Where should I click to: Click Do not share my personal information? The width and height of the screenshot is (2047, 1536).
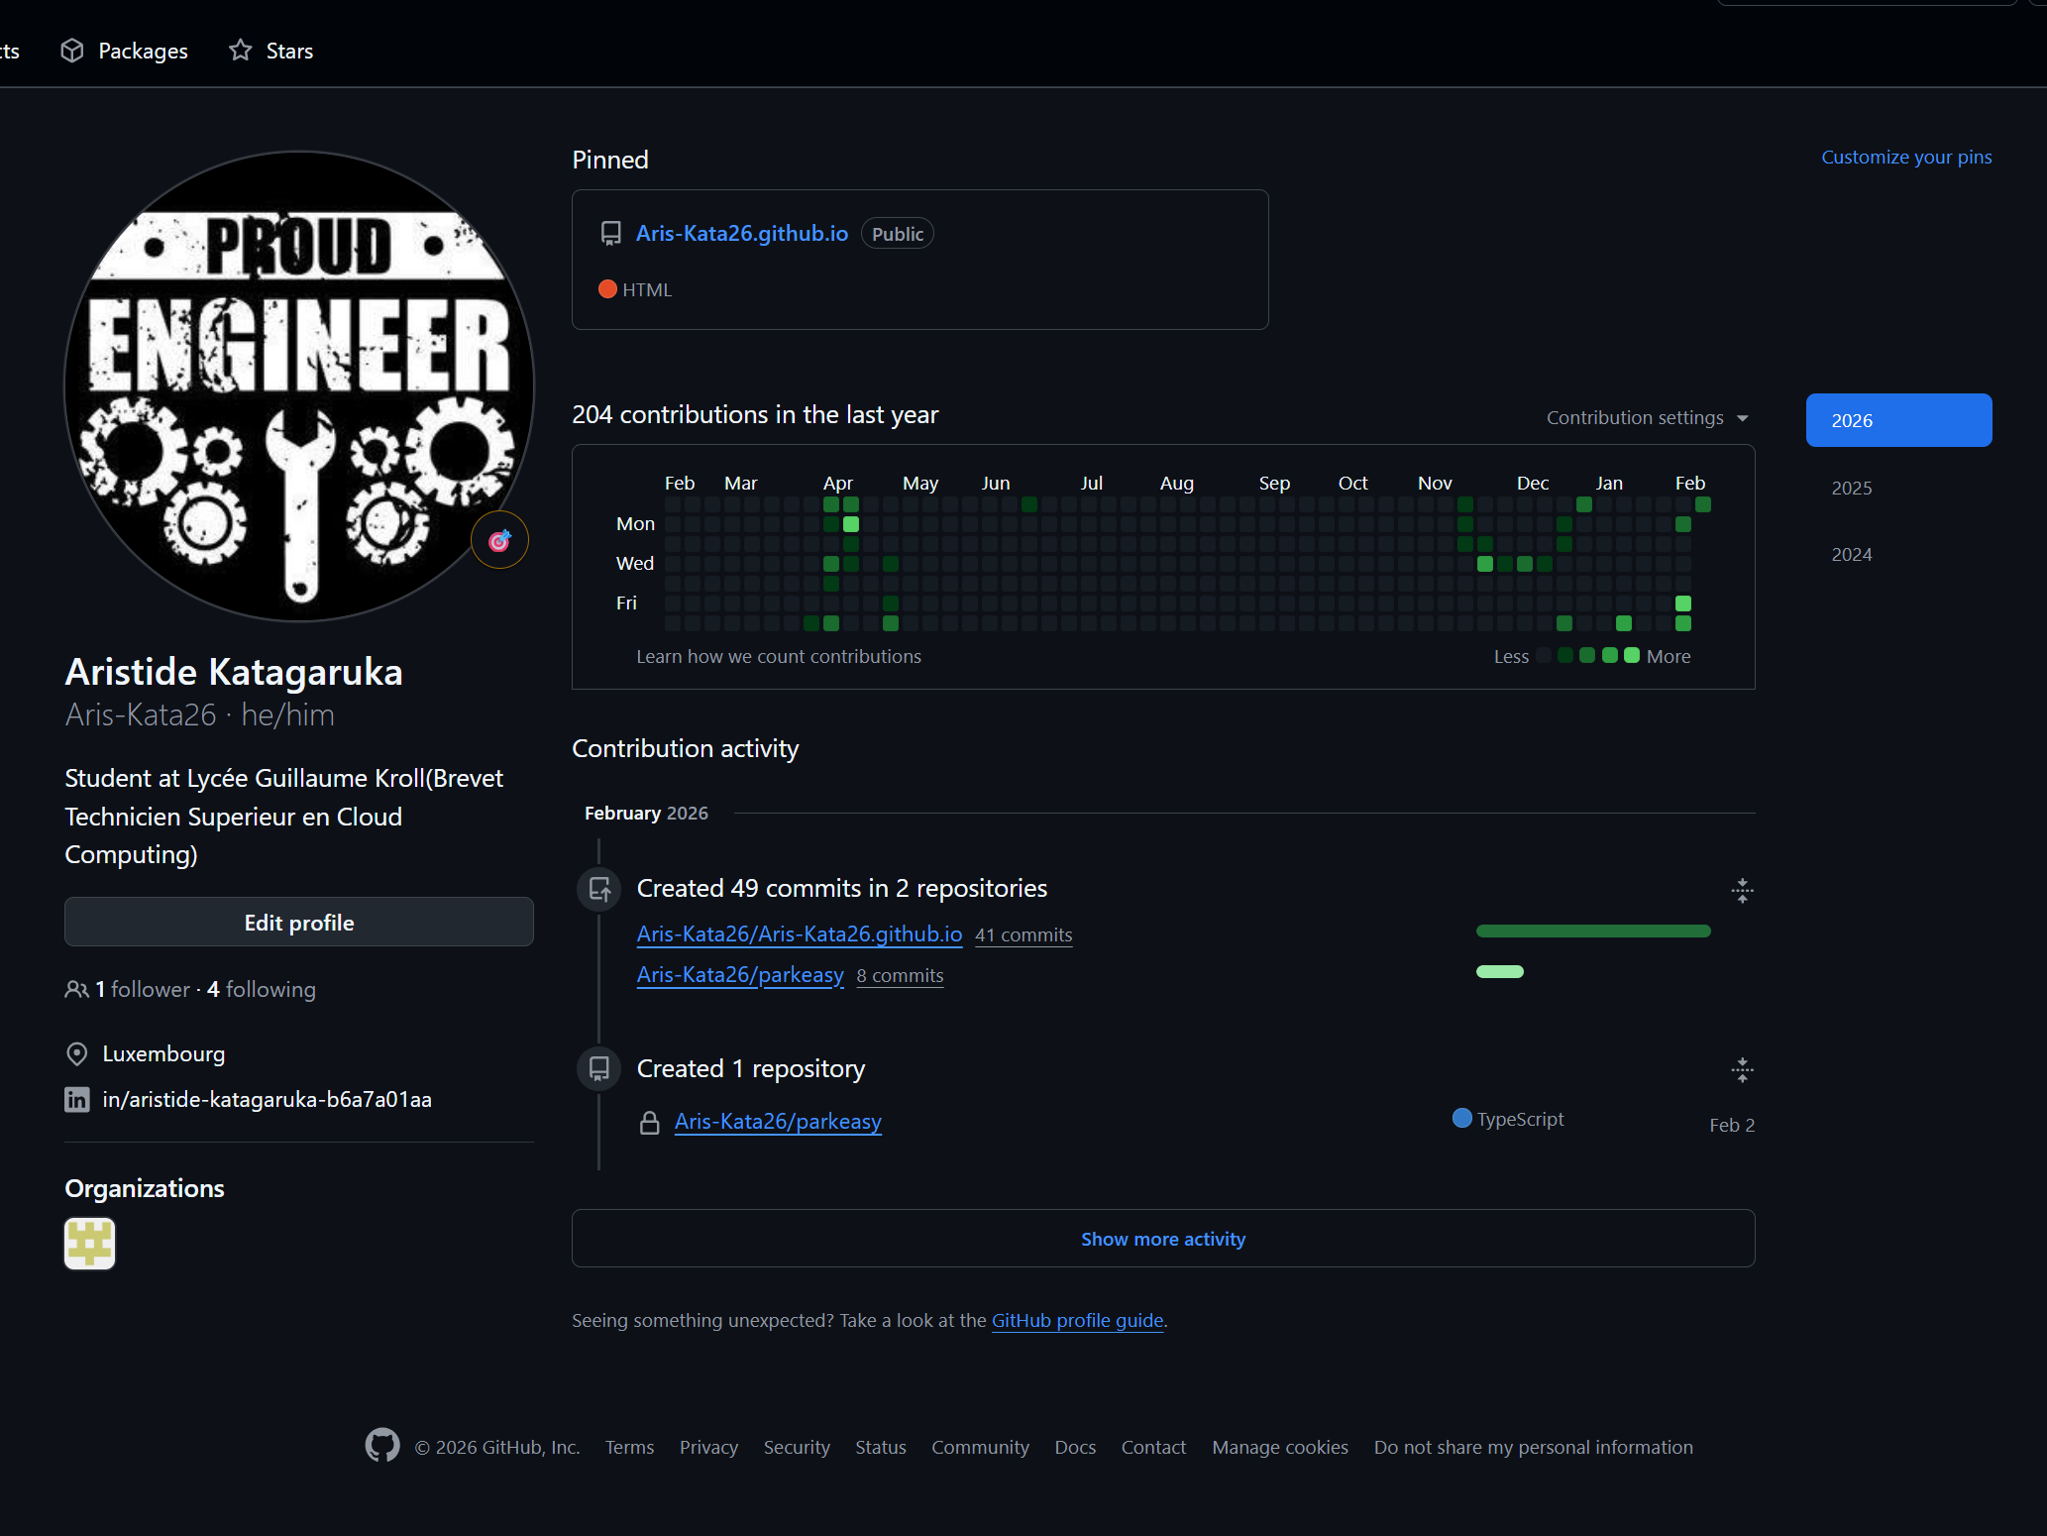1534,1447
